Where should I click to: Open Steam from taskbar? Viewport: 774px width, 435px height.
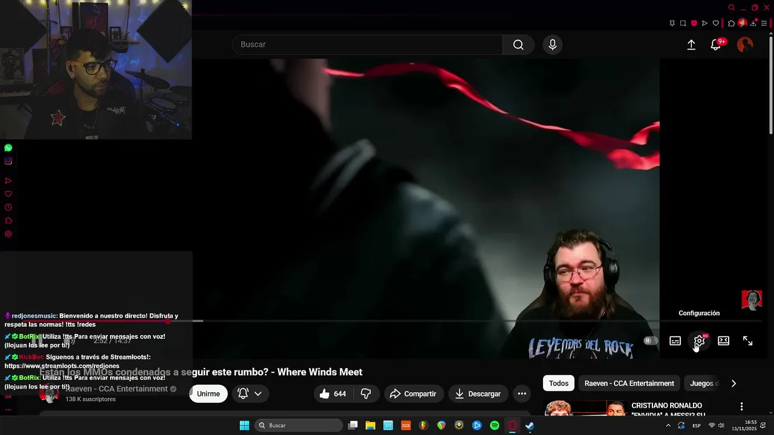tap(530, 425)
